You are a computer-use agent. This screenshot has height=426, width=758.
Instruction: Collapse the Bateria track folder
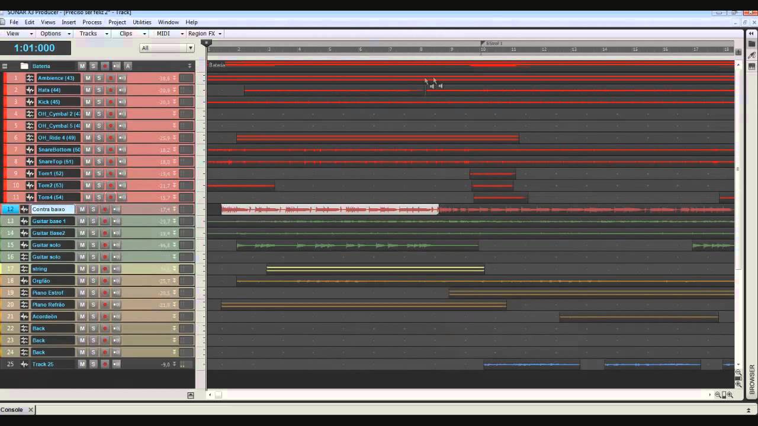pos(5,66)
